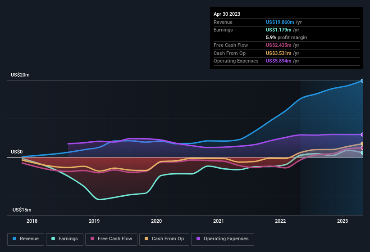The width and height of the screenshot is (370, 252).
Task: Toggle Cash From Op legend item
Action: click(164, 239)
